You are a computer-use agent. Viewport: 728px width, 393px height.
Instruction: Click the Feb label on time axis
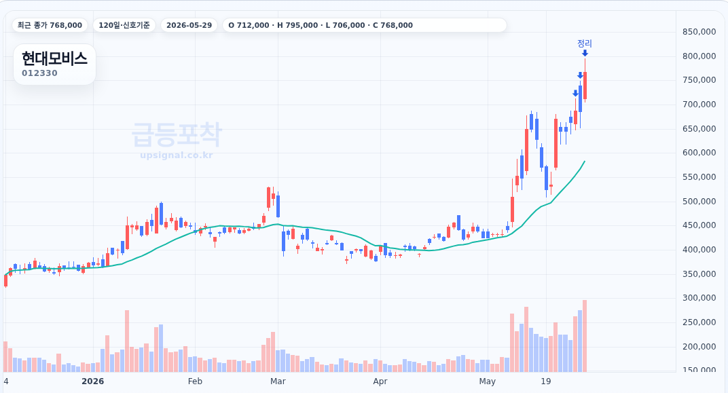[x=195, y=381]
